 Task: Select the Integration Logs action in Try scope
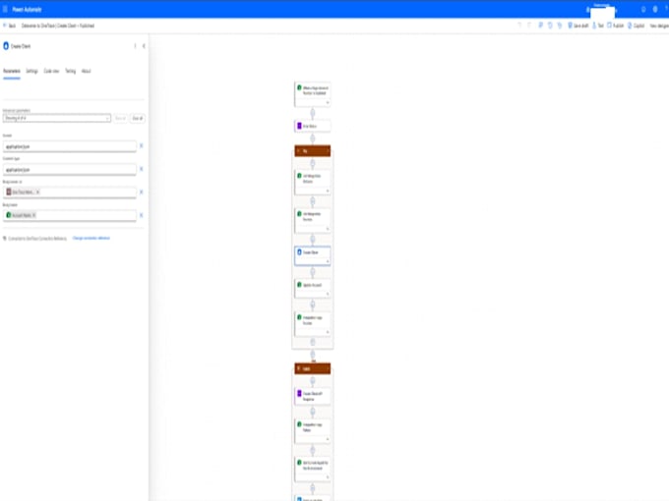pos(312,324)
